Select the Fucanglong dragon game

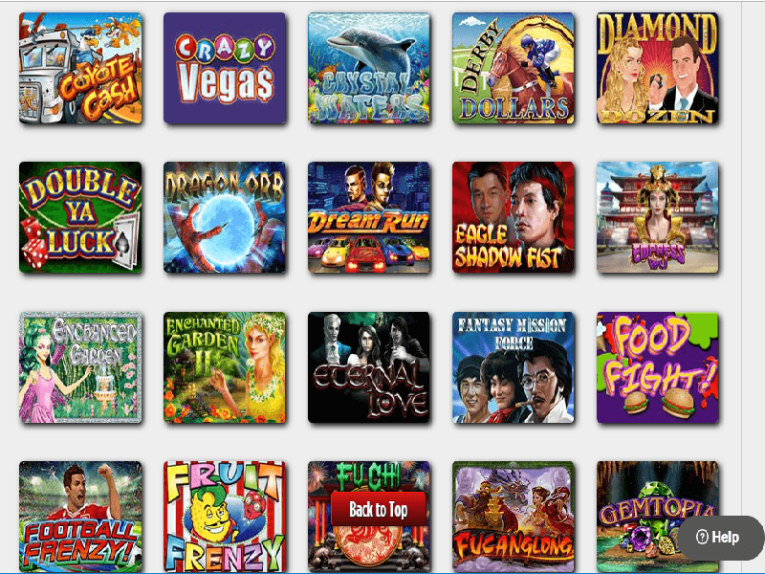pos(514,517)
